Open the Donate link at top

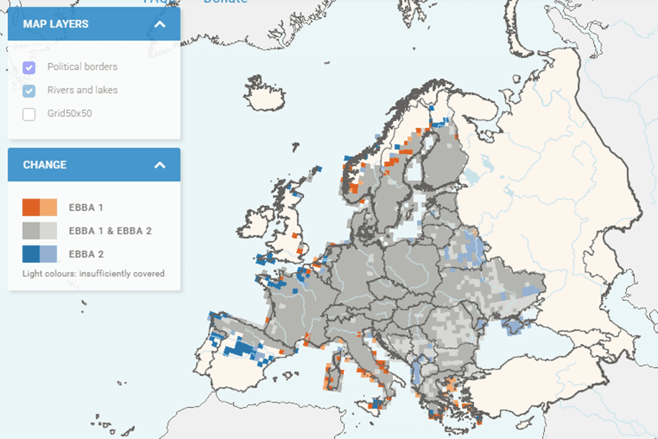coord(225,2)
